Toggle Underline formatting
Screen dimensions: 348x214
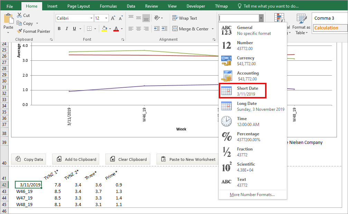pyautogui.click(x=74, y=29)
